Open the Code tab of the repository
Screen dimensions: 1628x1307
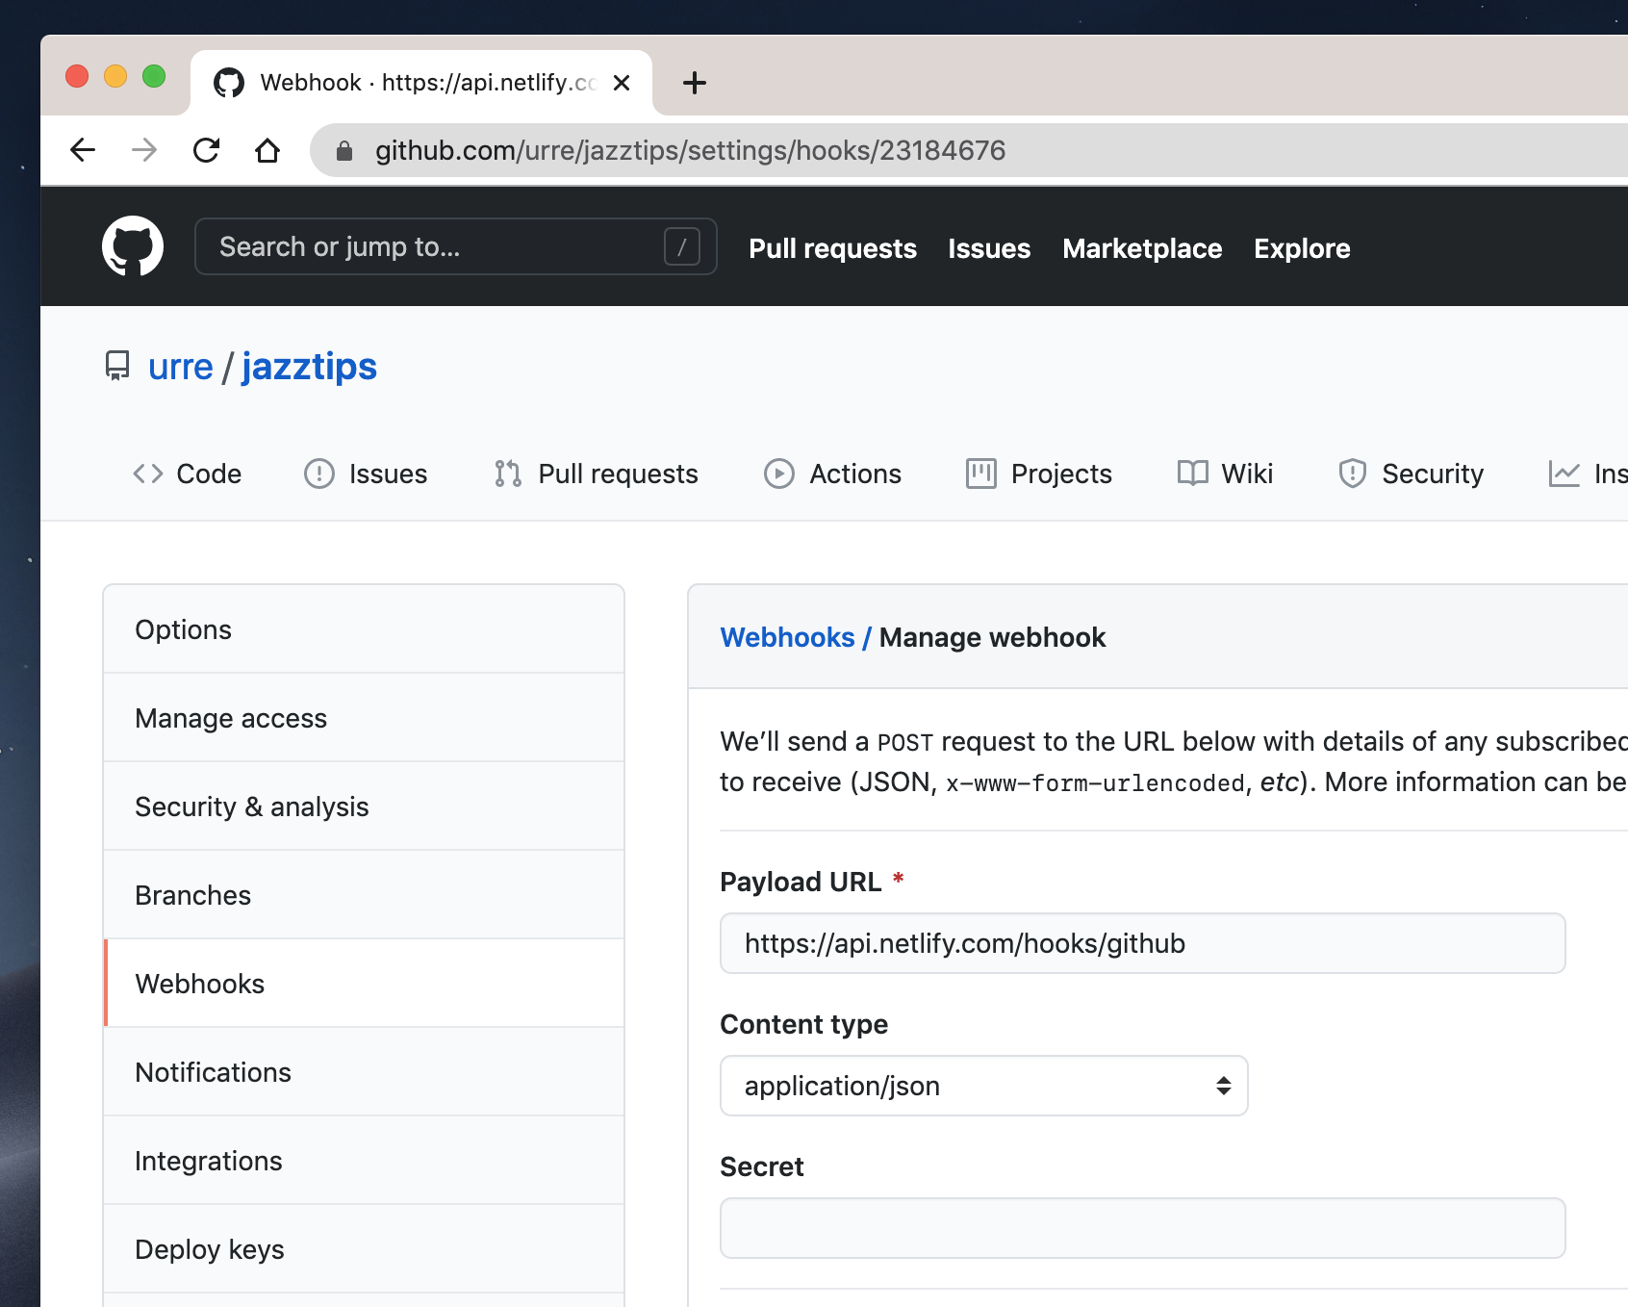187,474
